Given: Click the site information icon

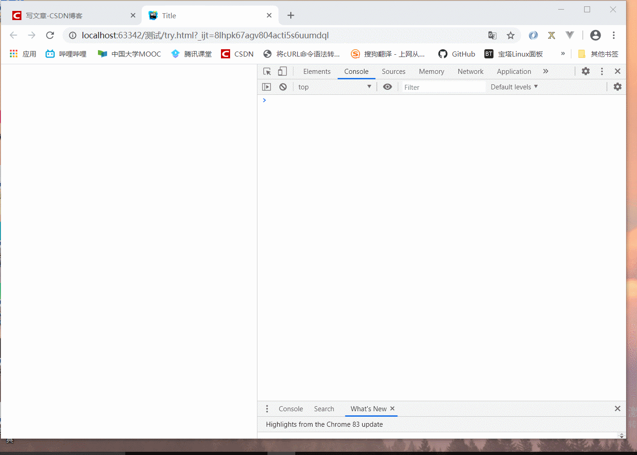Looking at the screenshot, I should pyautogui.click(x=72, y=35).
